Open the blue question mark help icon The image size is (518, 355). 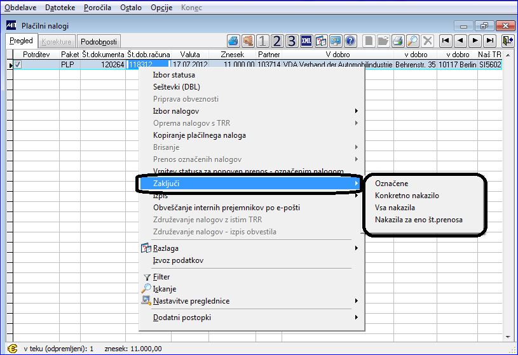(350, 41)
